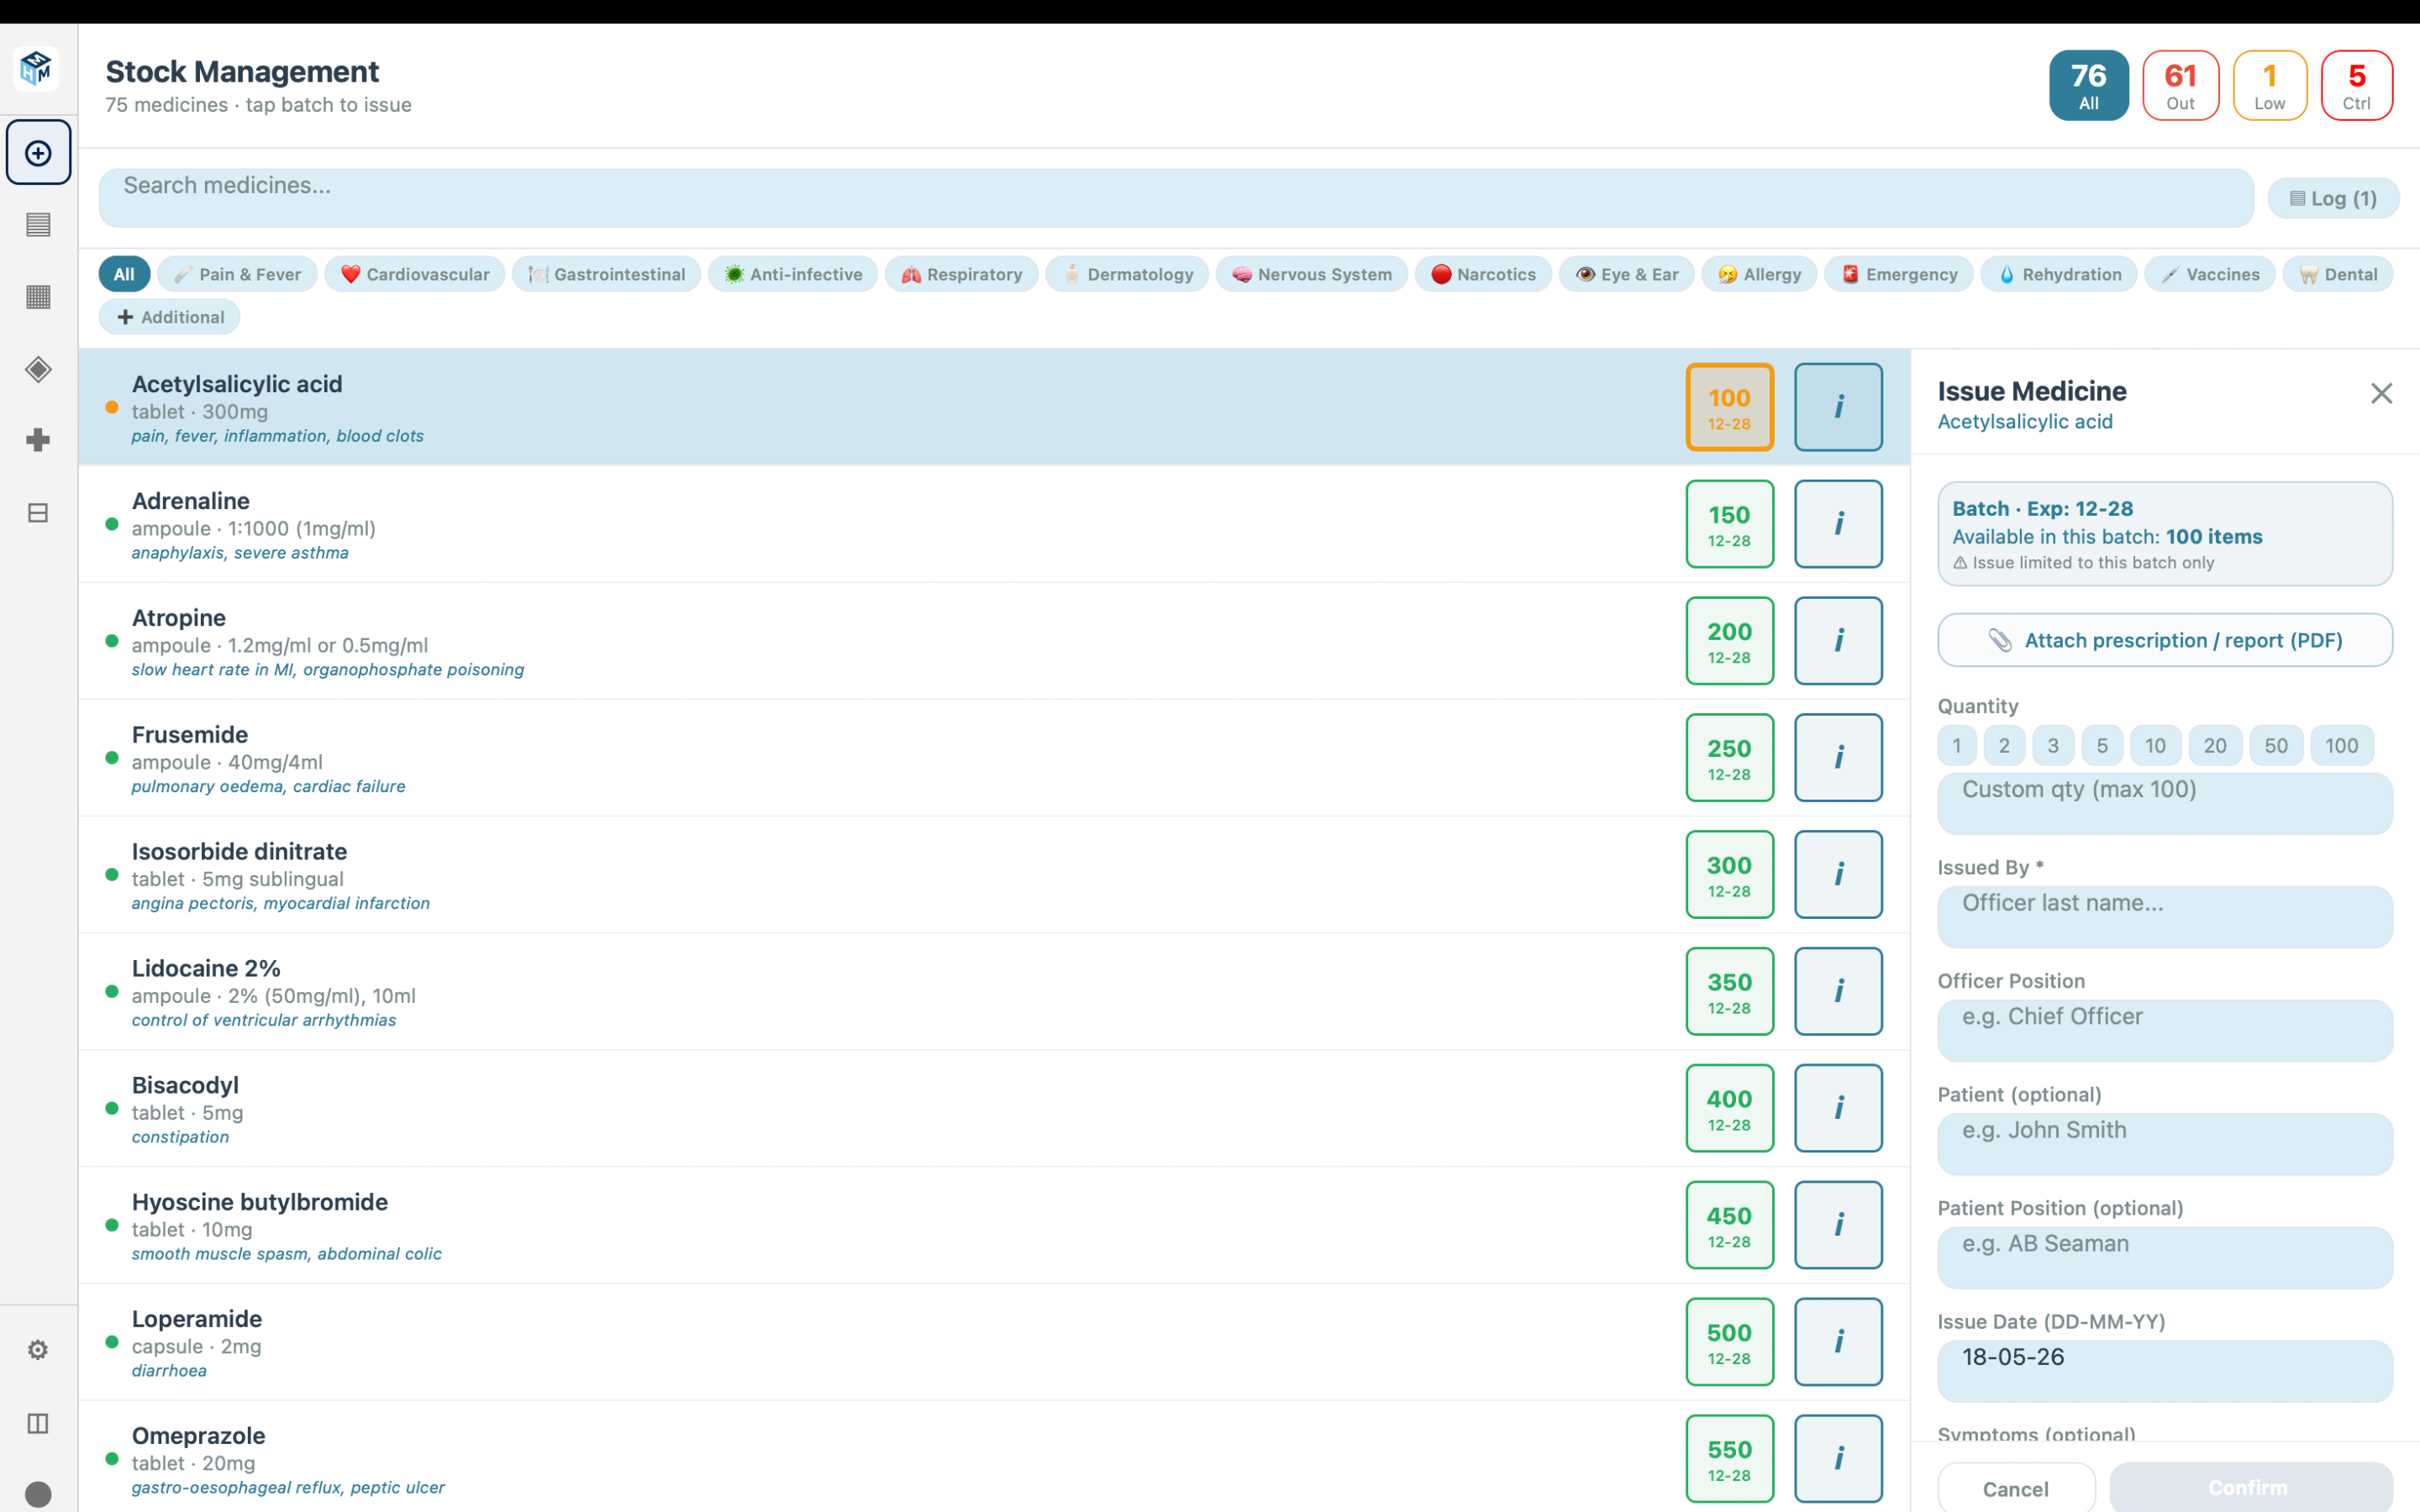The width and height of the screenshot is (2420, 1512).
Task: Open info for Atropine
Action: (1838, 641)
